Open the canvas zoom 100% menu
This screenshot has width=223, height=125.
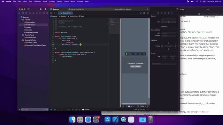pyautogui.click(x=143, y=106)
